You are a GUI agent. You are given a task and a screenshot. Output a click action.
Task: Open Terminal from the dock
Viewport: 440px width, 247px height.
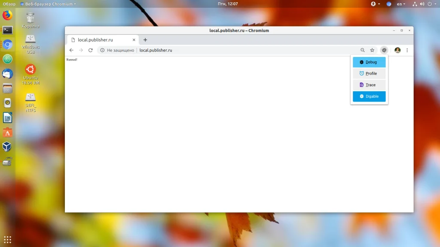pos(8,30)
